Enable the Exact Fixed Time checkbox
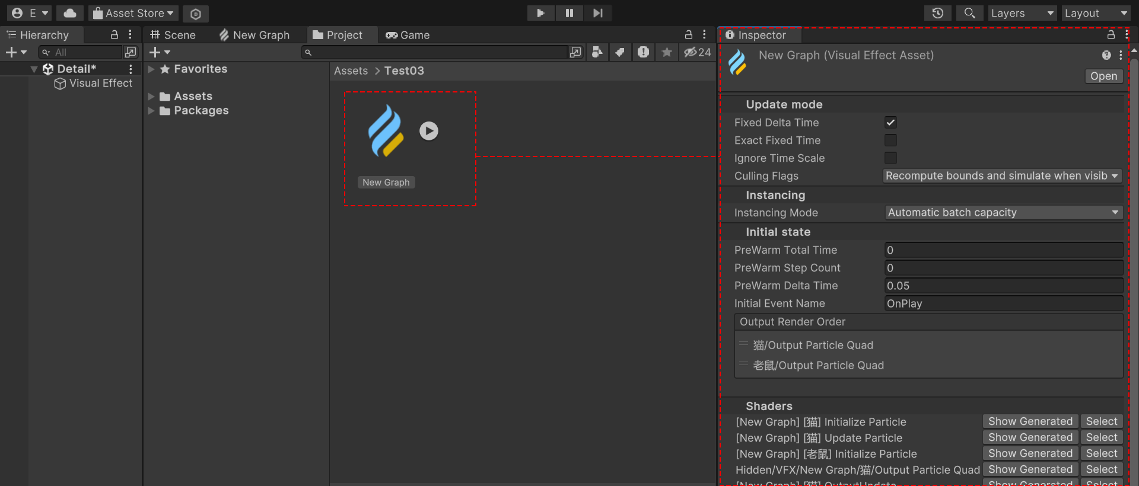1139x486 pixels. [x=890, y=140]
